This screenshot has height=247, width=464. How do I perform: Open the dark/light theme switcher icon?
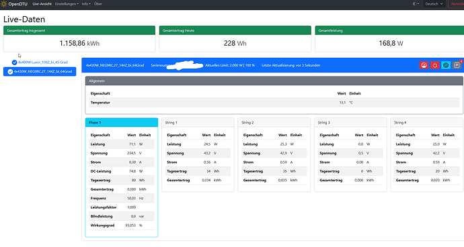click(416, 4)
